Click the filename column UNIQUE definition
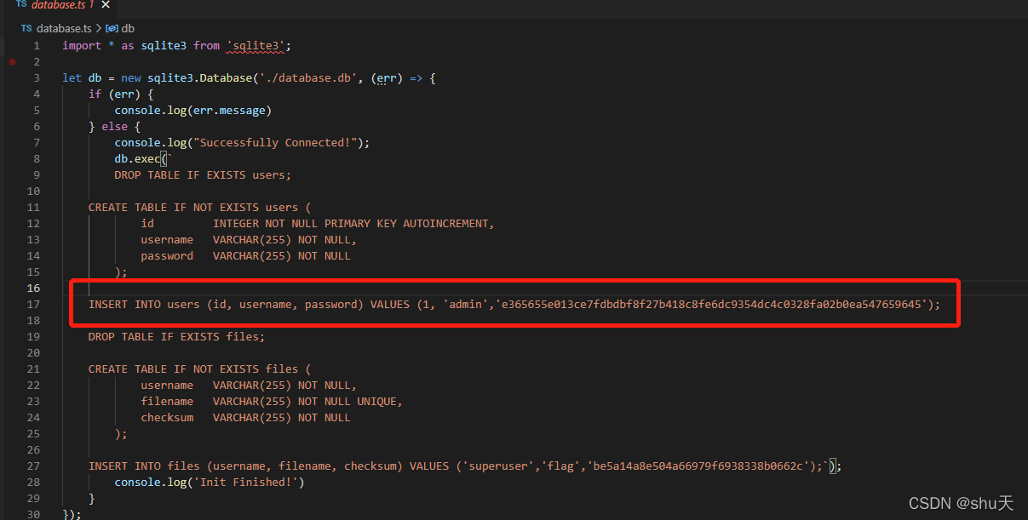The height and width of the screenshot is (520, 1028). point(272,402)
